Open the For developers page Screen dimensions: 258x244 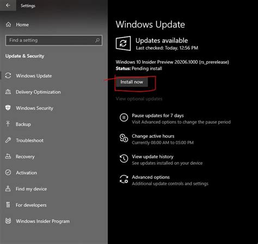[x=31, y=205]
